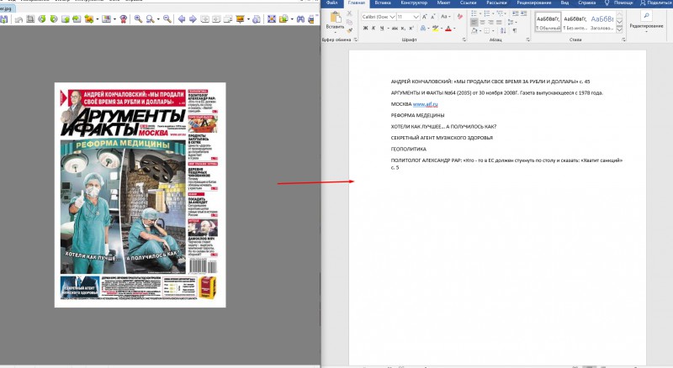Switch to the Справка tab
The width and height of the screenshot is (673, 368).
coord(586,3)
